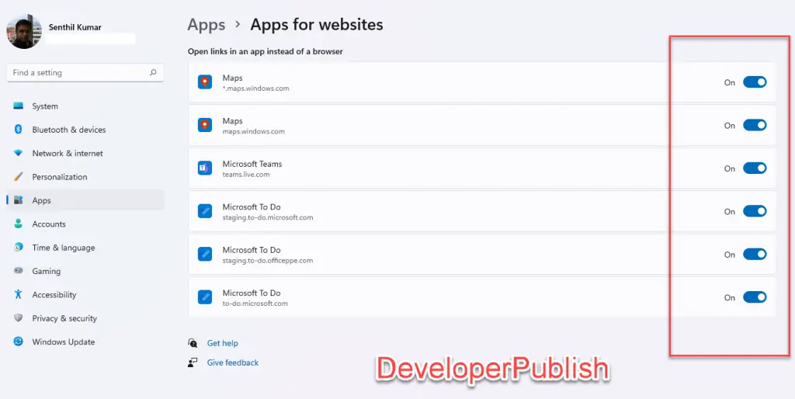This screenshot has width=795, height=399.
Task: Click teams.live.com text
Action: (246, 175)
